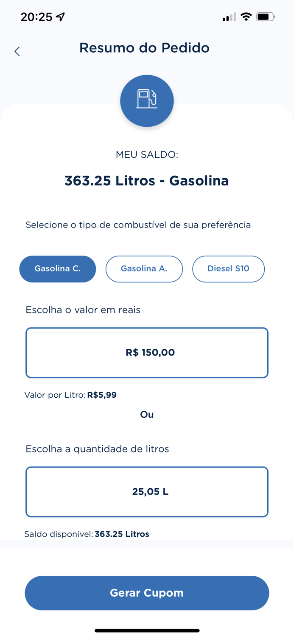
Task: Tap the home indicator bar at bottom
Action: point(147,630)
